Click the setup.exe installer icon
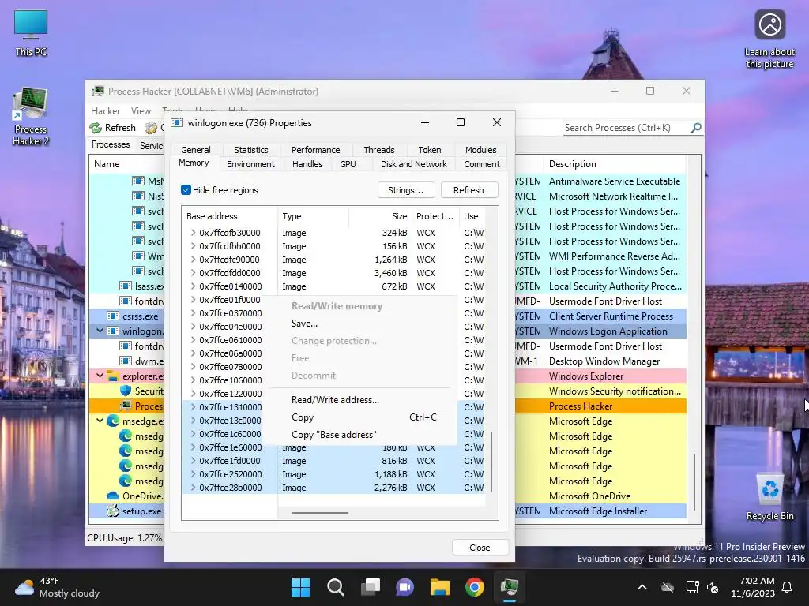 [113, 511]
